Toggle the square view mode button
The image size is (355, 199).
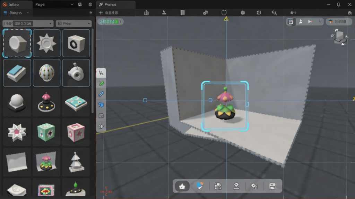point(291,22)
